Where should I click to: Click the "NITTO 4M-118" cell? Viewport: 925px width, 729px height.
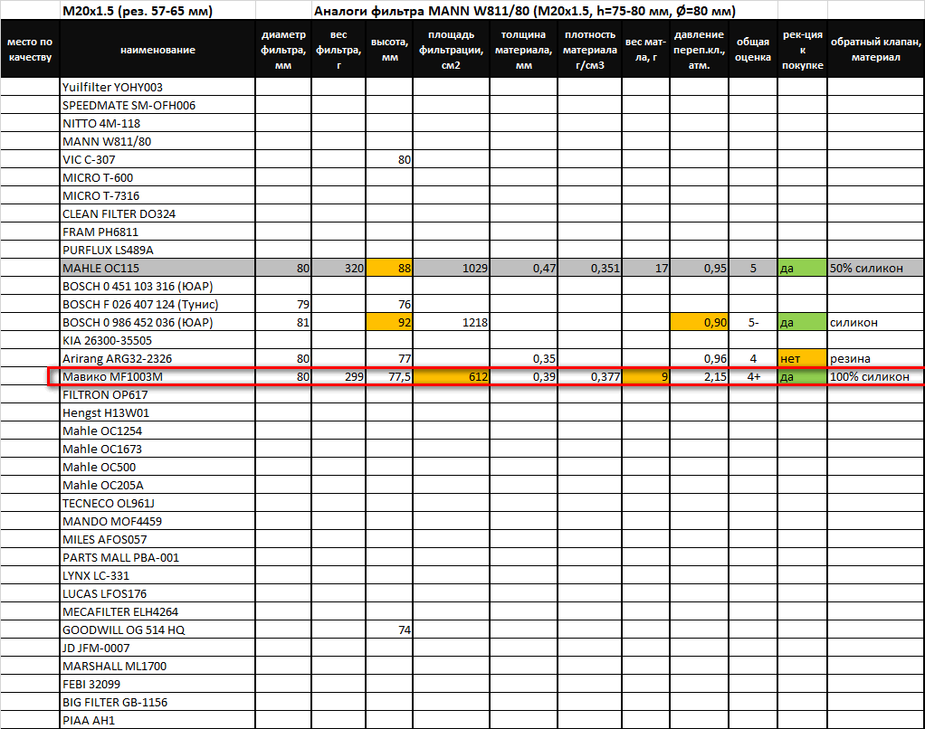coord(157,124)
